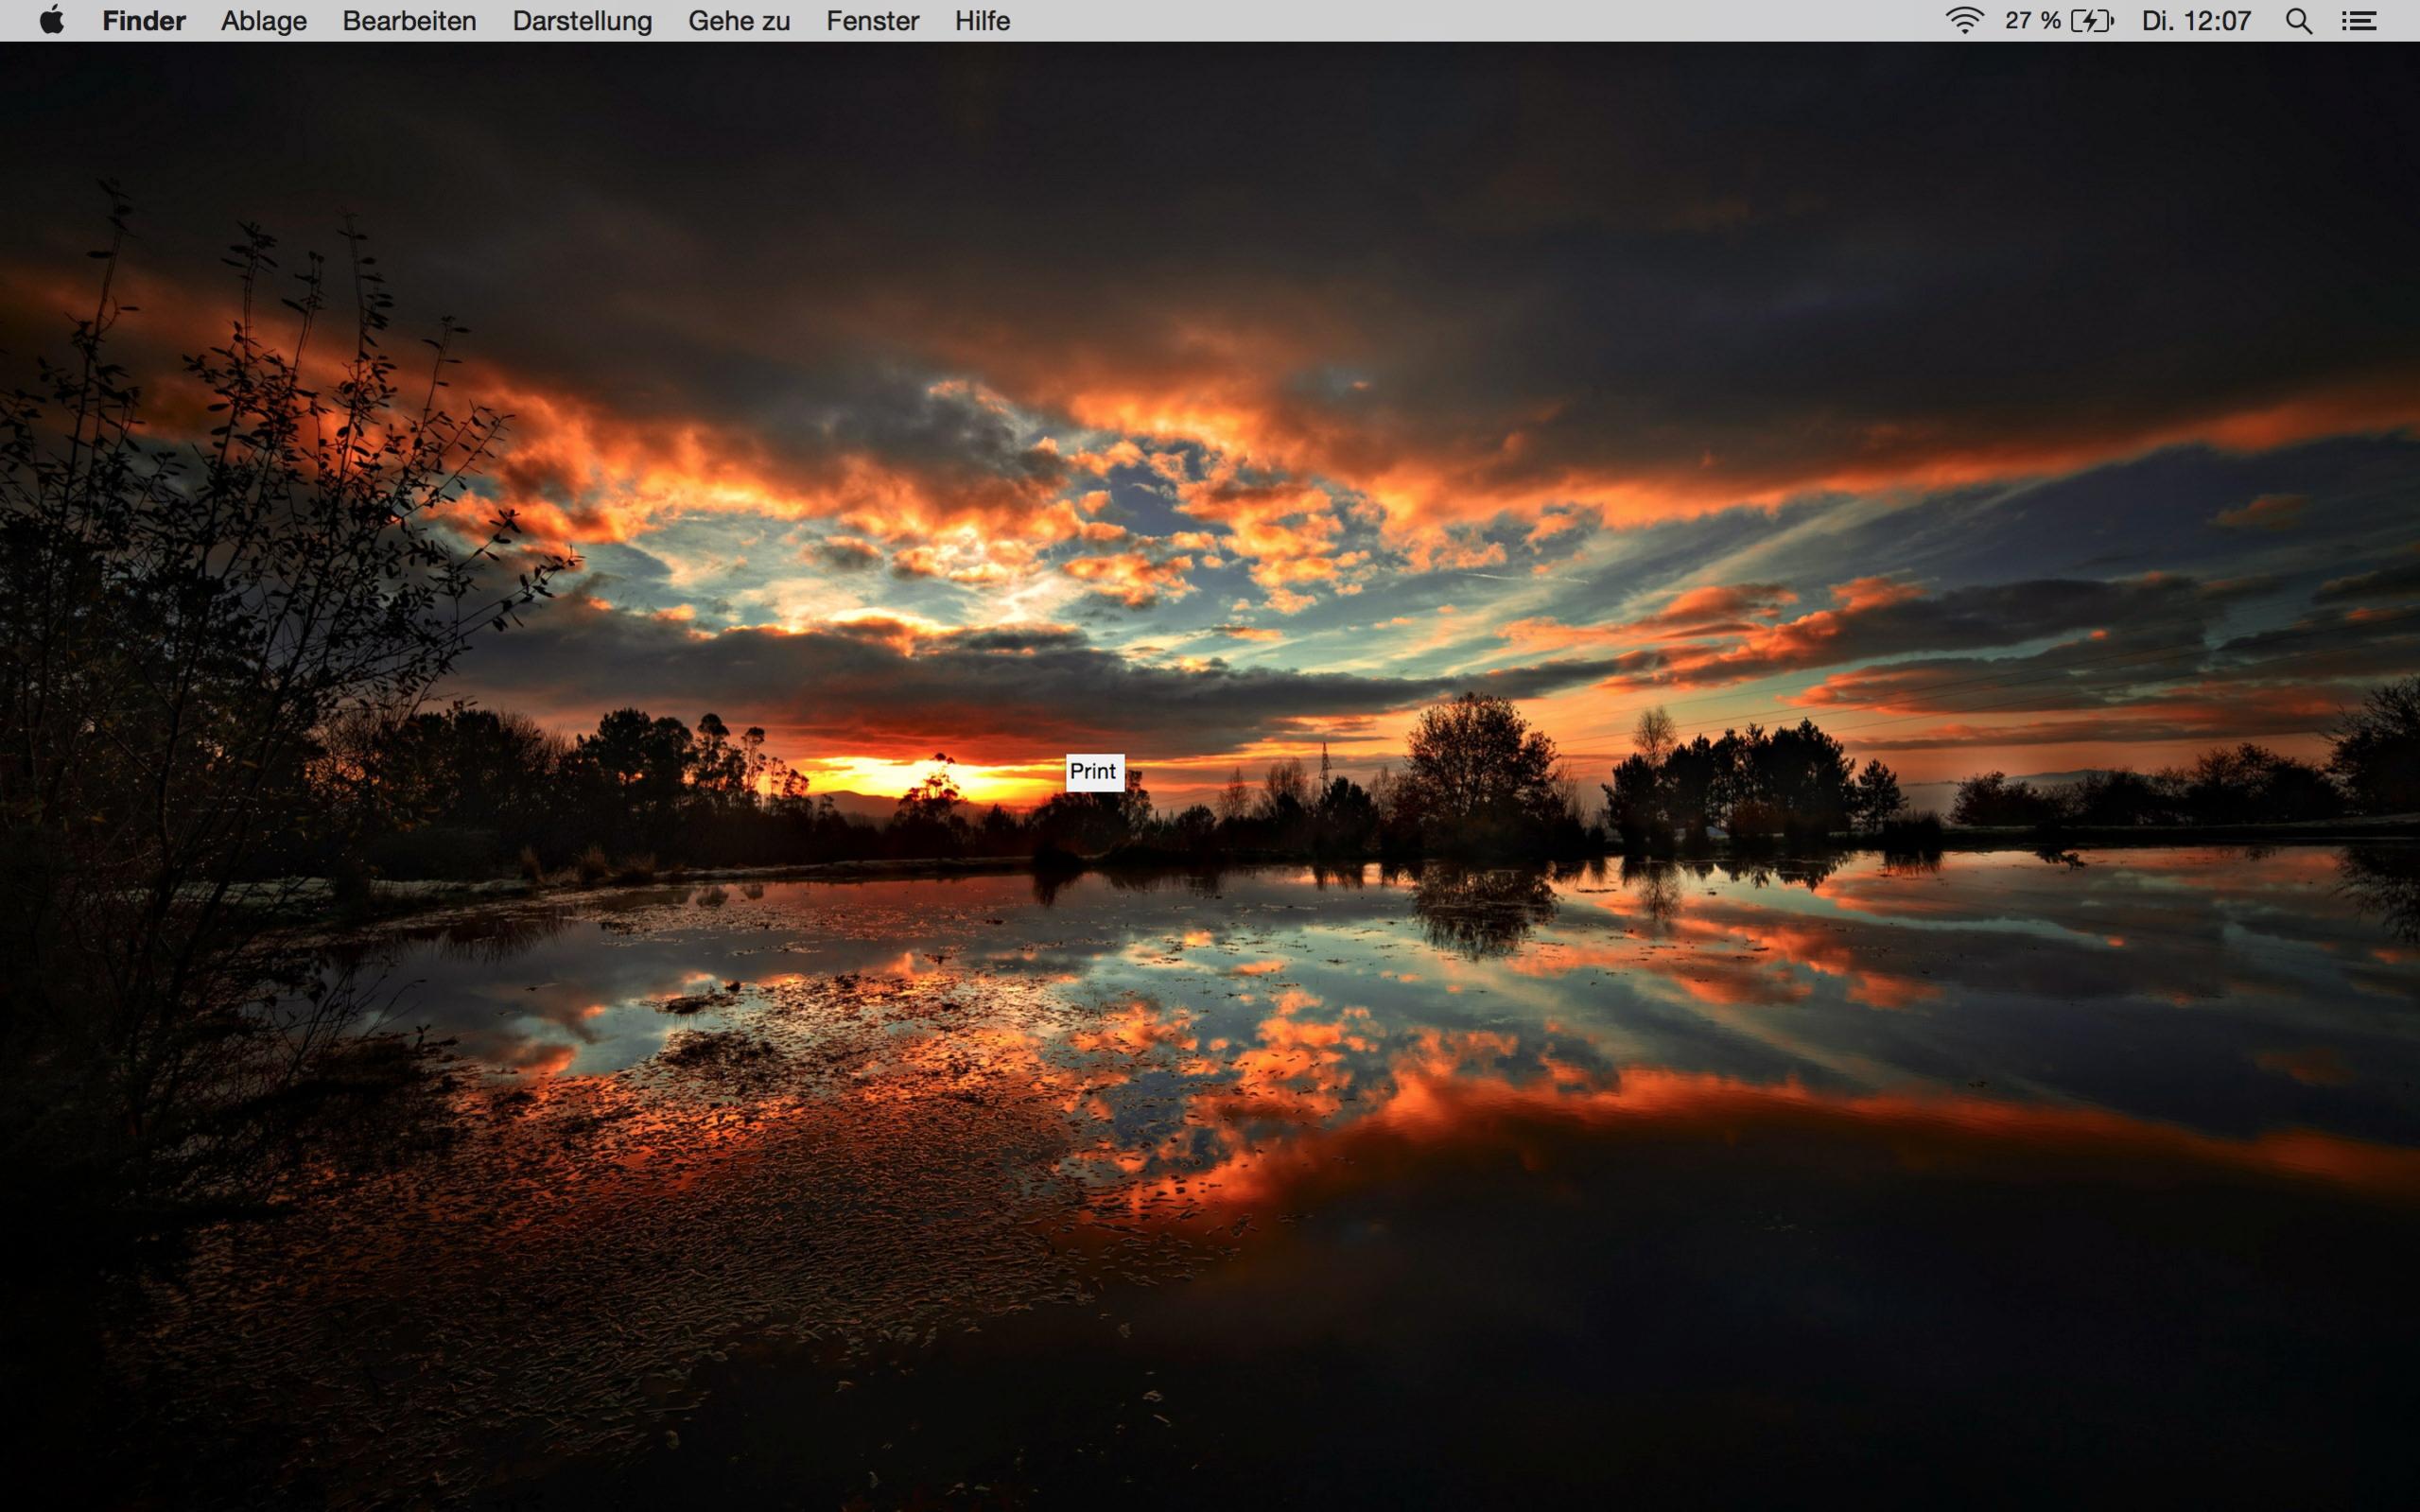Click the bare tree silhouette at left

[x=200, y=600]
